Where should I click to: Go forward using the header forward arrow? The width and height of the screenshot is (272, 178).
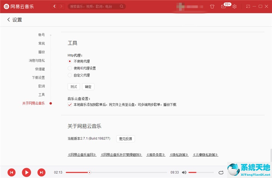61,6
